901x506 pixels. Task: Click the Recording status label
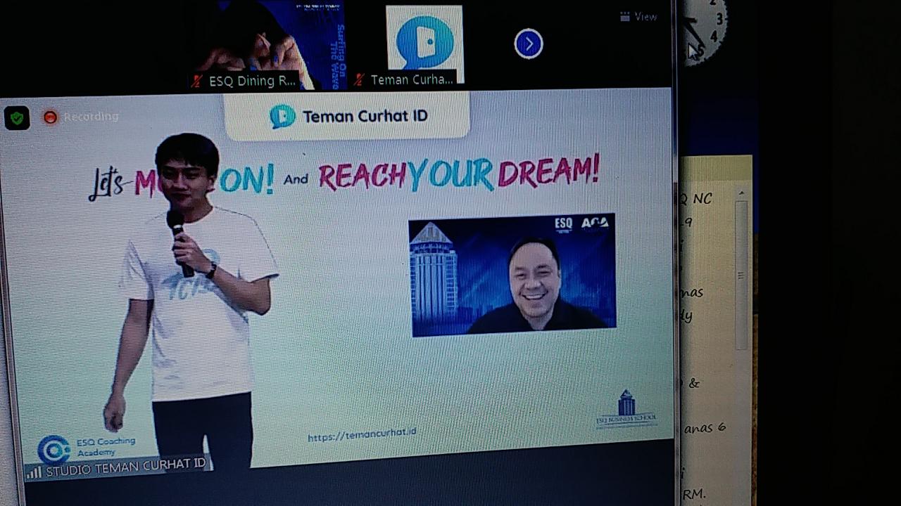pyautogui.click(x=91, y=117)
